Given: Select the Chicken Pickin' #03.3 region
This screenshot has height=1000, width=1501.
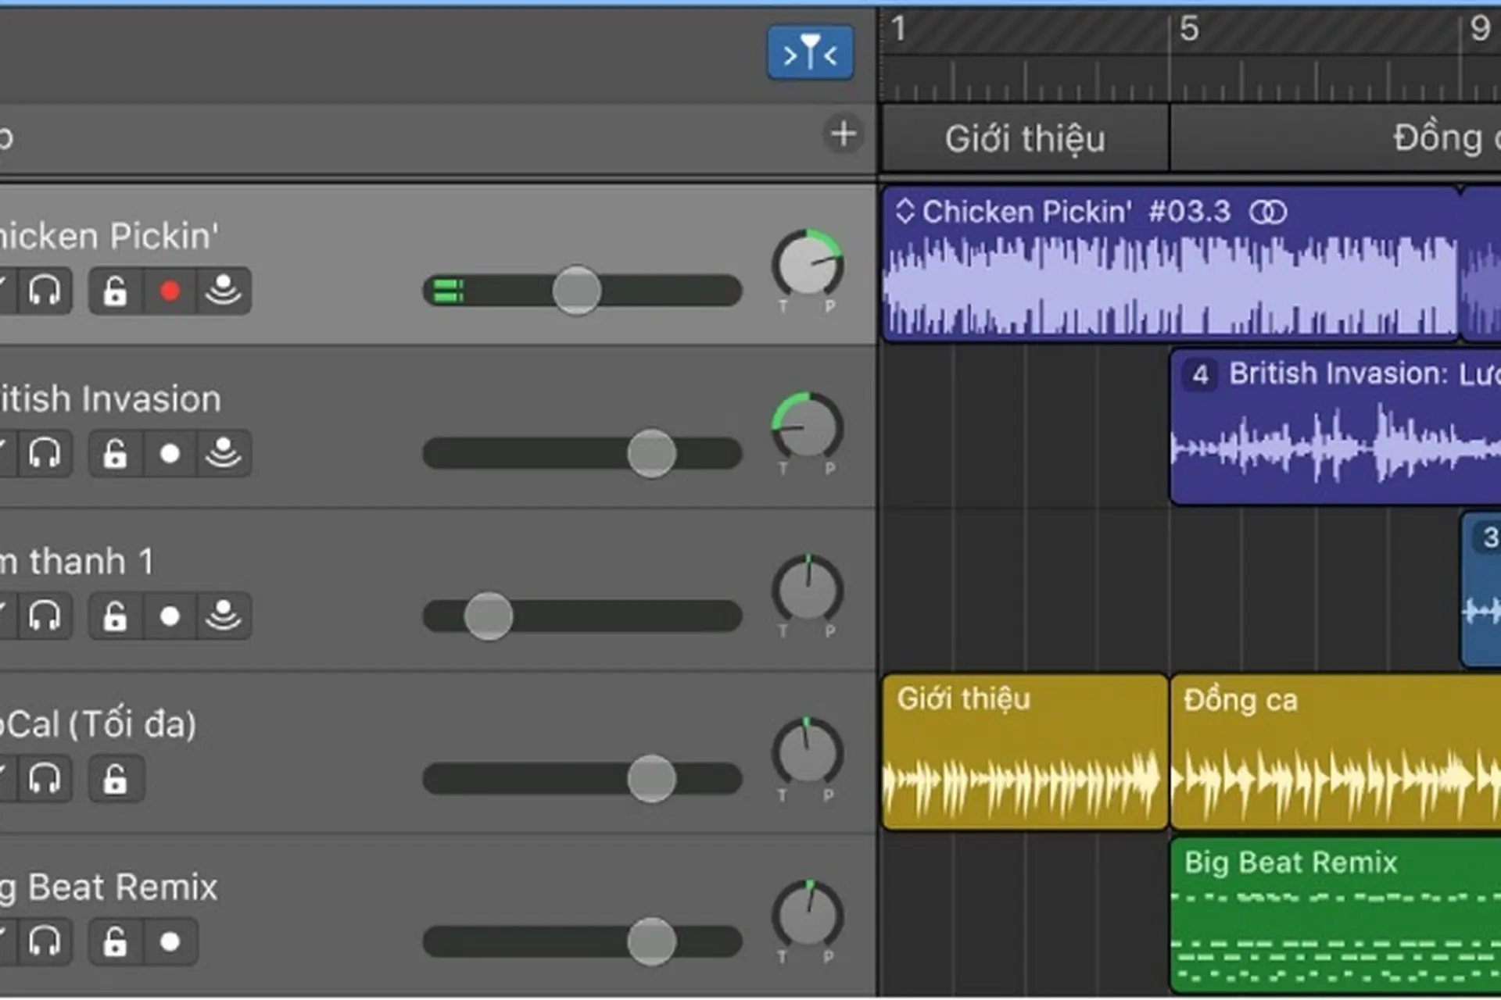Looking at the screenshot, I should coord(1170,264).
